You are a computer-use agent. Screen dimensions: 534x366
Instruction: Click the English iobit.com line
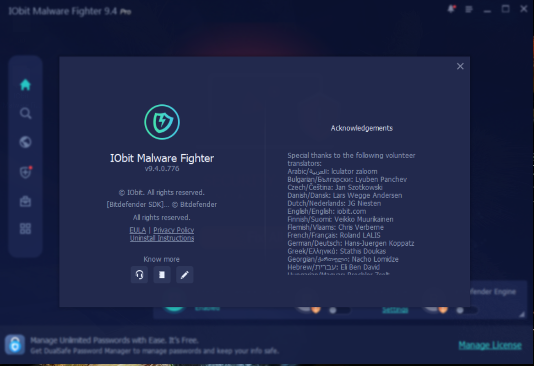tap(327, 211)
